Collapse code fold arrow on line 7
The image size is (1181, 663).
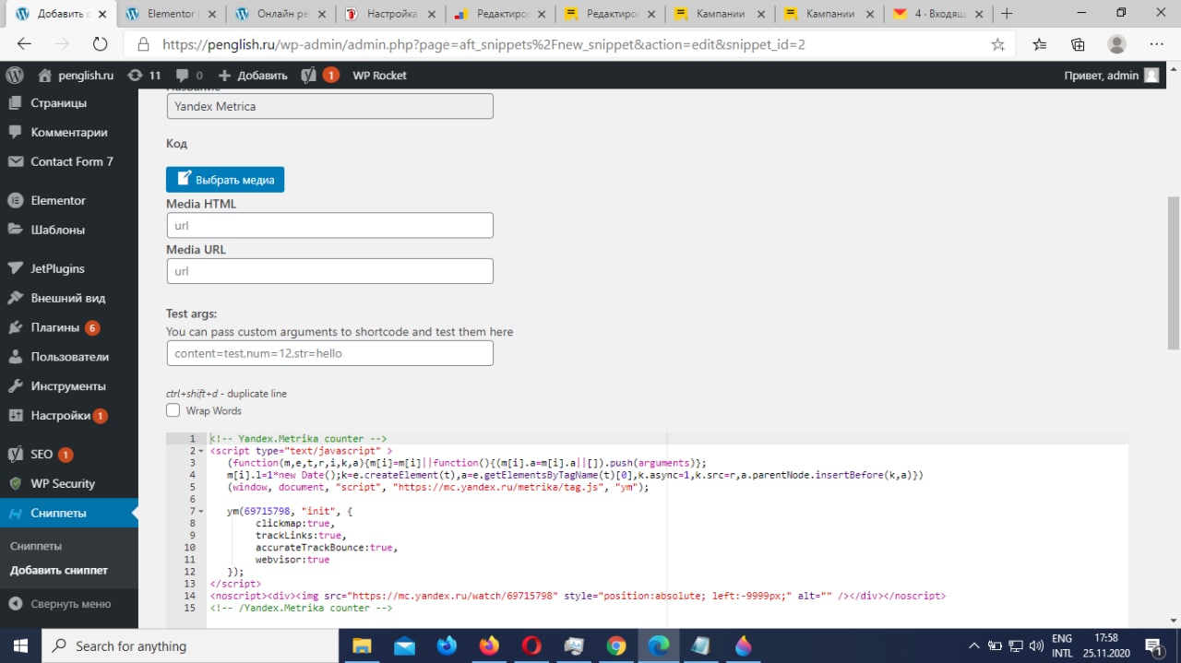201,511
